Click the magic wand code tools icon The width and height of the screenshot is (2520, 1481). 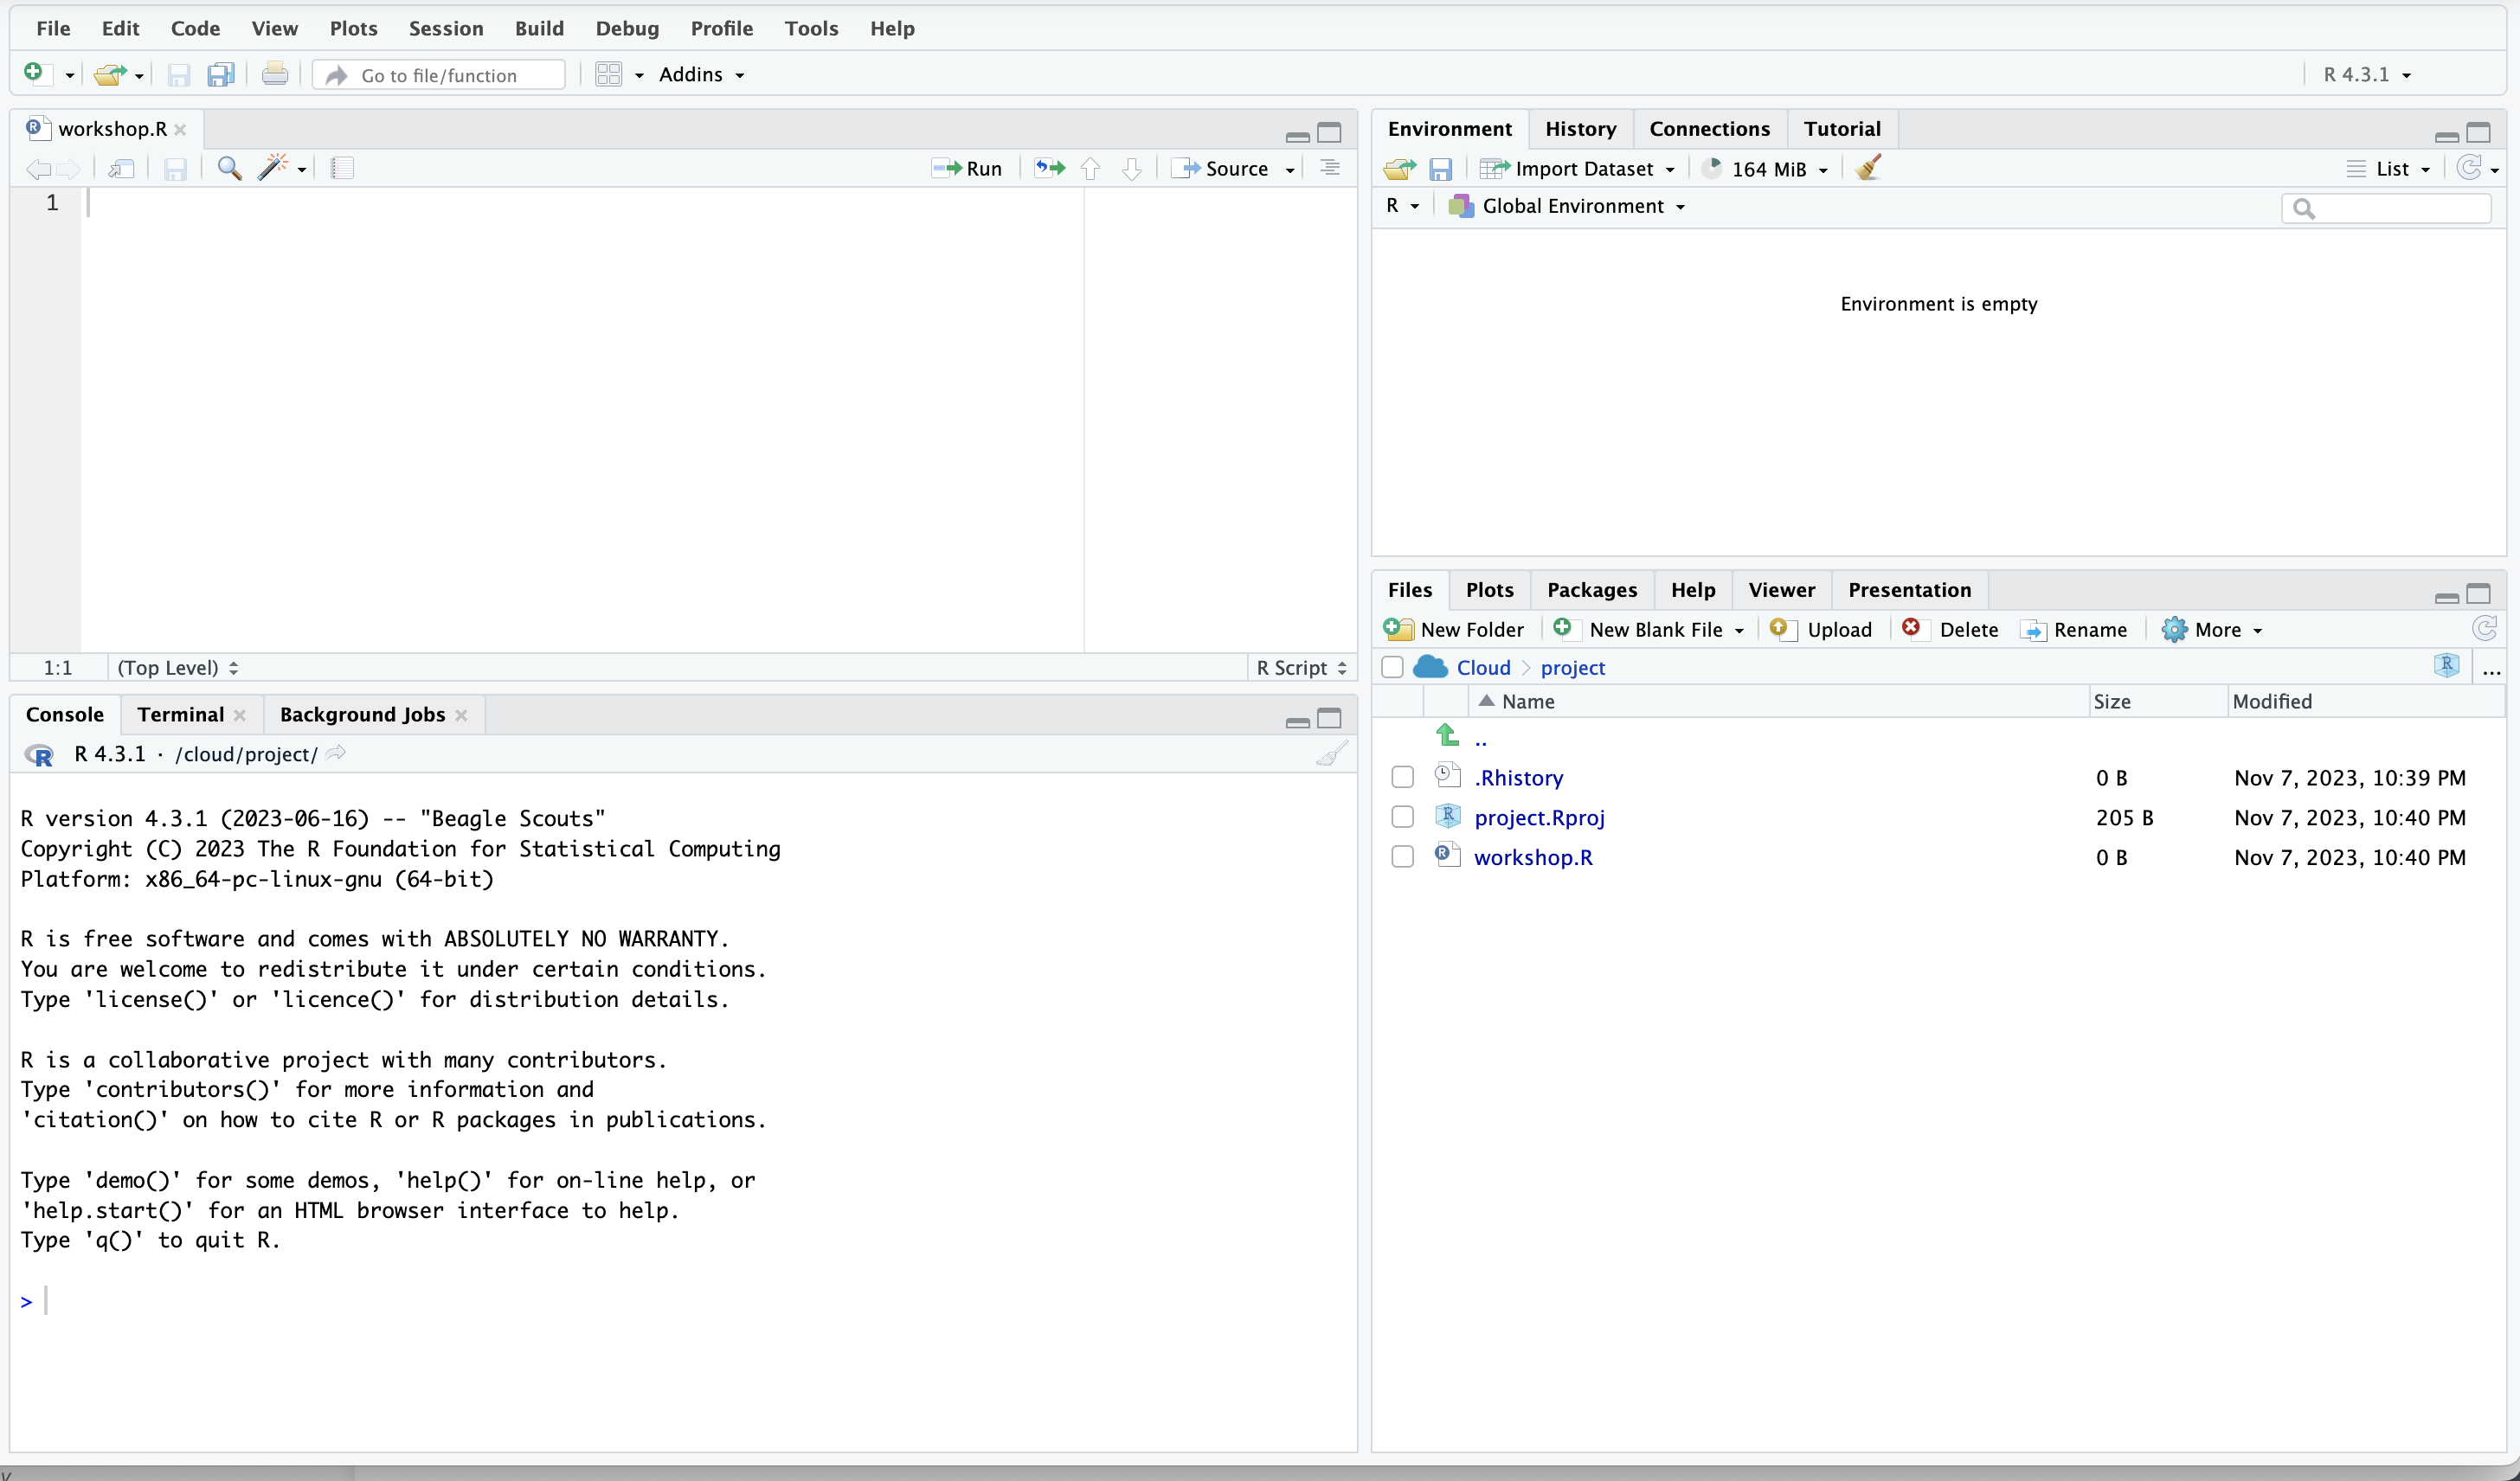[273, 168]
